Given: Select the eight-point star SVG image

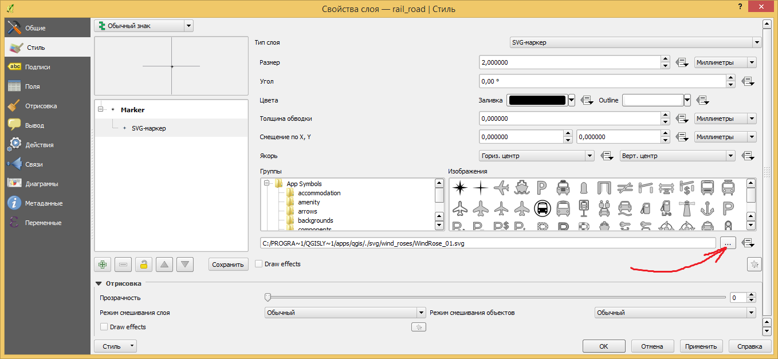Looking at the screenshot, I should pos(460,187).
